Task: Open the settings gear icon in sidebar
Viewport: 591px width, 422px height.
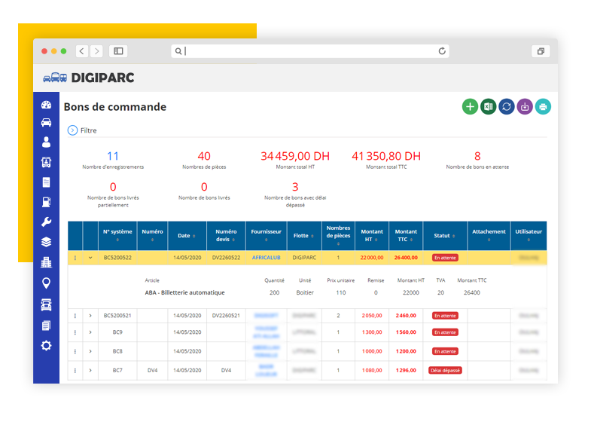Action: coord(47,345)
